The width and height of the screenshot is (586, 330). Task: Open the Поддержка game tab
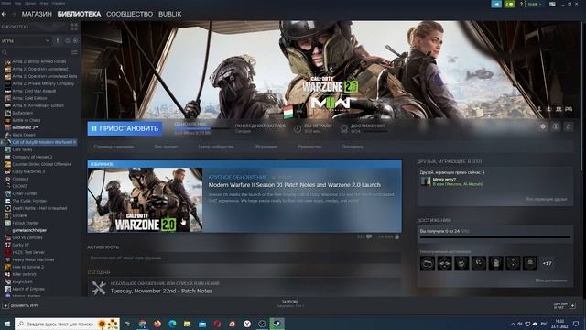coord(352,147)
